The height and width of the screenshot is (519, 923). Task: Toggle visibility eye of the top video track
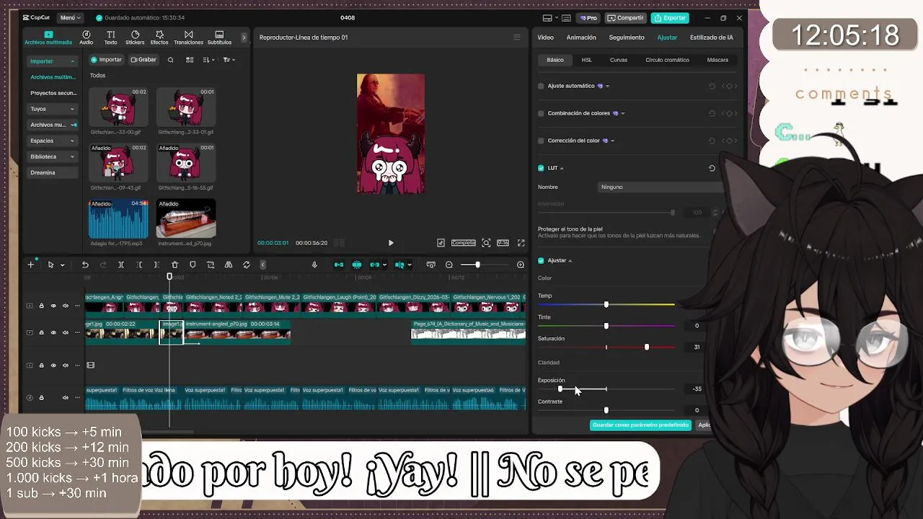point(53,306)
